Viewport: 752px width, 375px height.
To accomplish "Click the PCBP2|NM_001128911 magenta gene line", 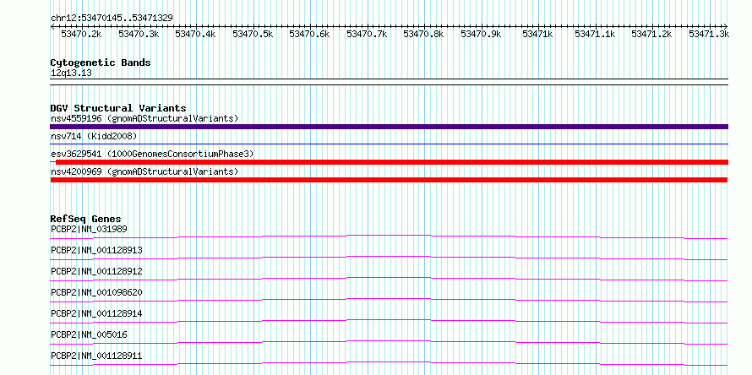I will [x=389, y=363].
